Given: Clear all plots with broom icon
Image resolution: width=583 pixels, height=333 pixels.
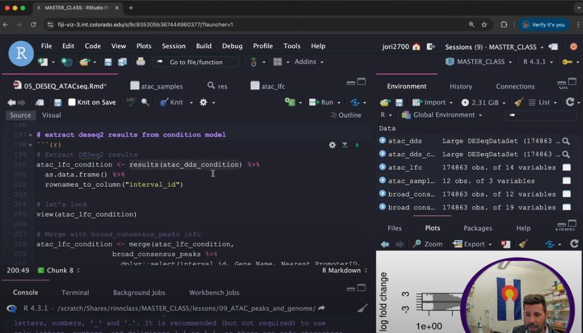Looking at the screenshot, I should 524,244.
